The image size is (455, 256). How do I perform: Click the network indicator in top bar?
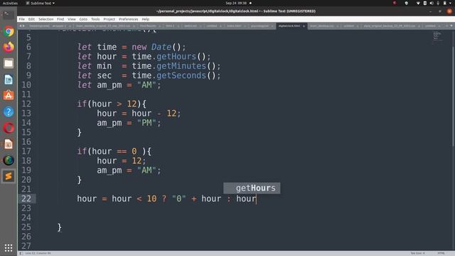(x=418, y=3)
